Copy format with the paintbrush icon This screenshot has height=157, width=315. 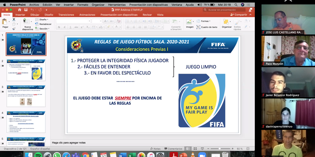tap(14, 29)
